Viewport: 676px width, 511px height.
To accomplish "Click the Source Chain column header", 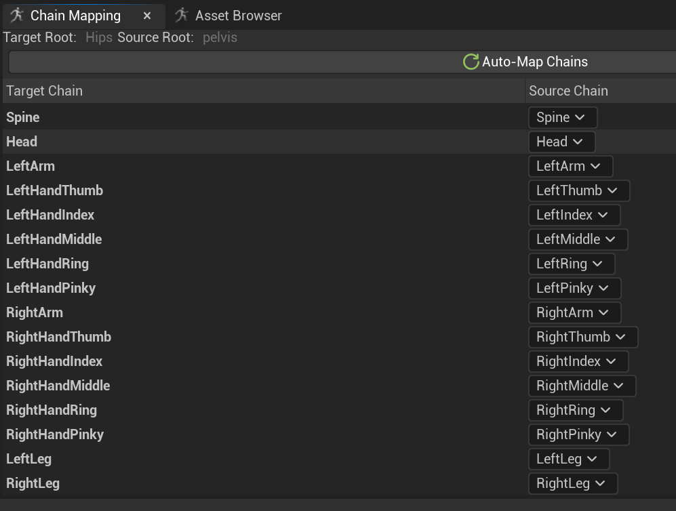I will coord(568,91).
